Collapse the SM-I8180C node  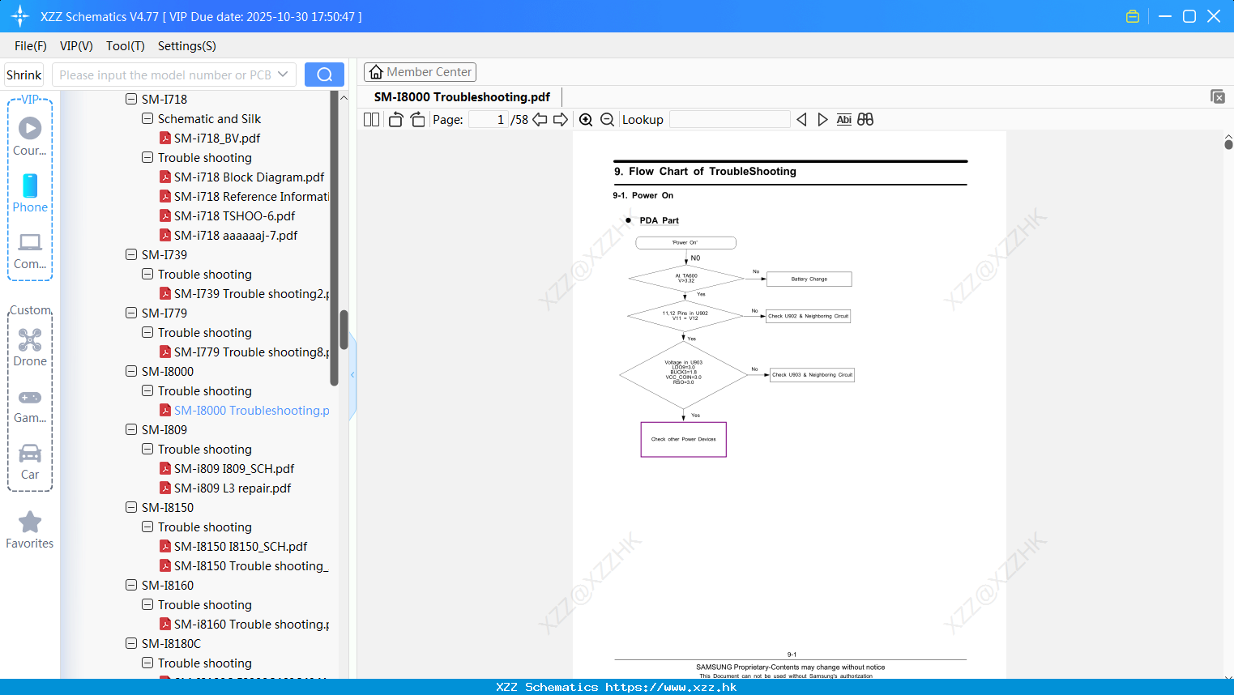(x=131, y=643)
